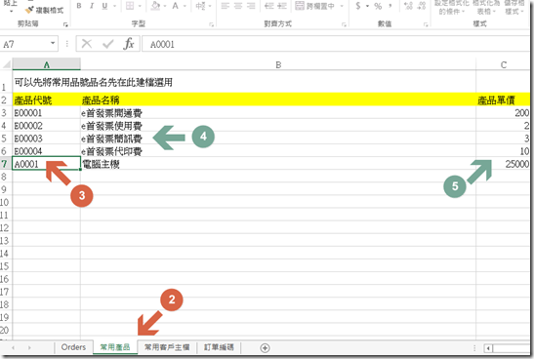
Task: Add a new sheet with plus button
Action: [x=265, y=347]
